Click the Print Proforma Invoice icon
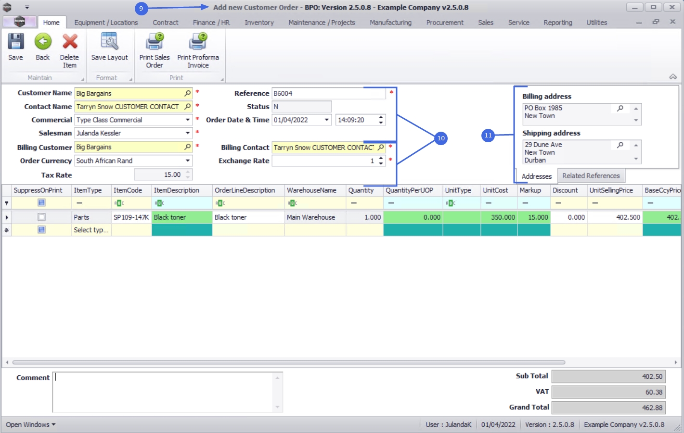 tap(198, 42)
